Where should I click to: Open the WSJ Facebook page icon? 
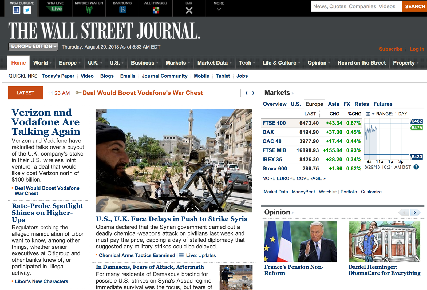[x=17, y=10]
